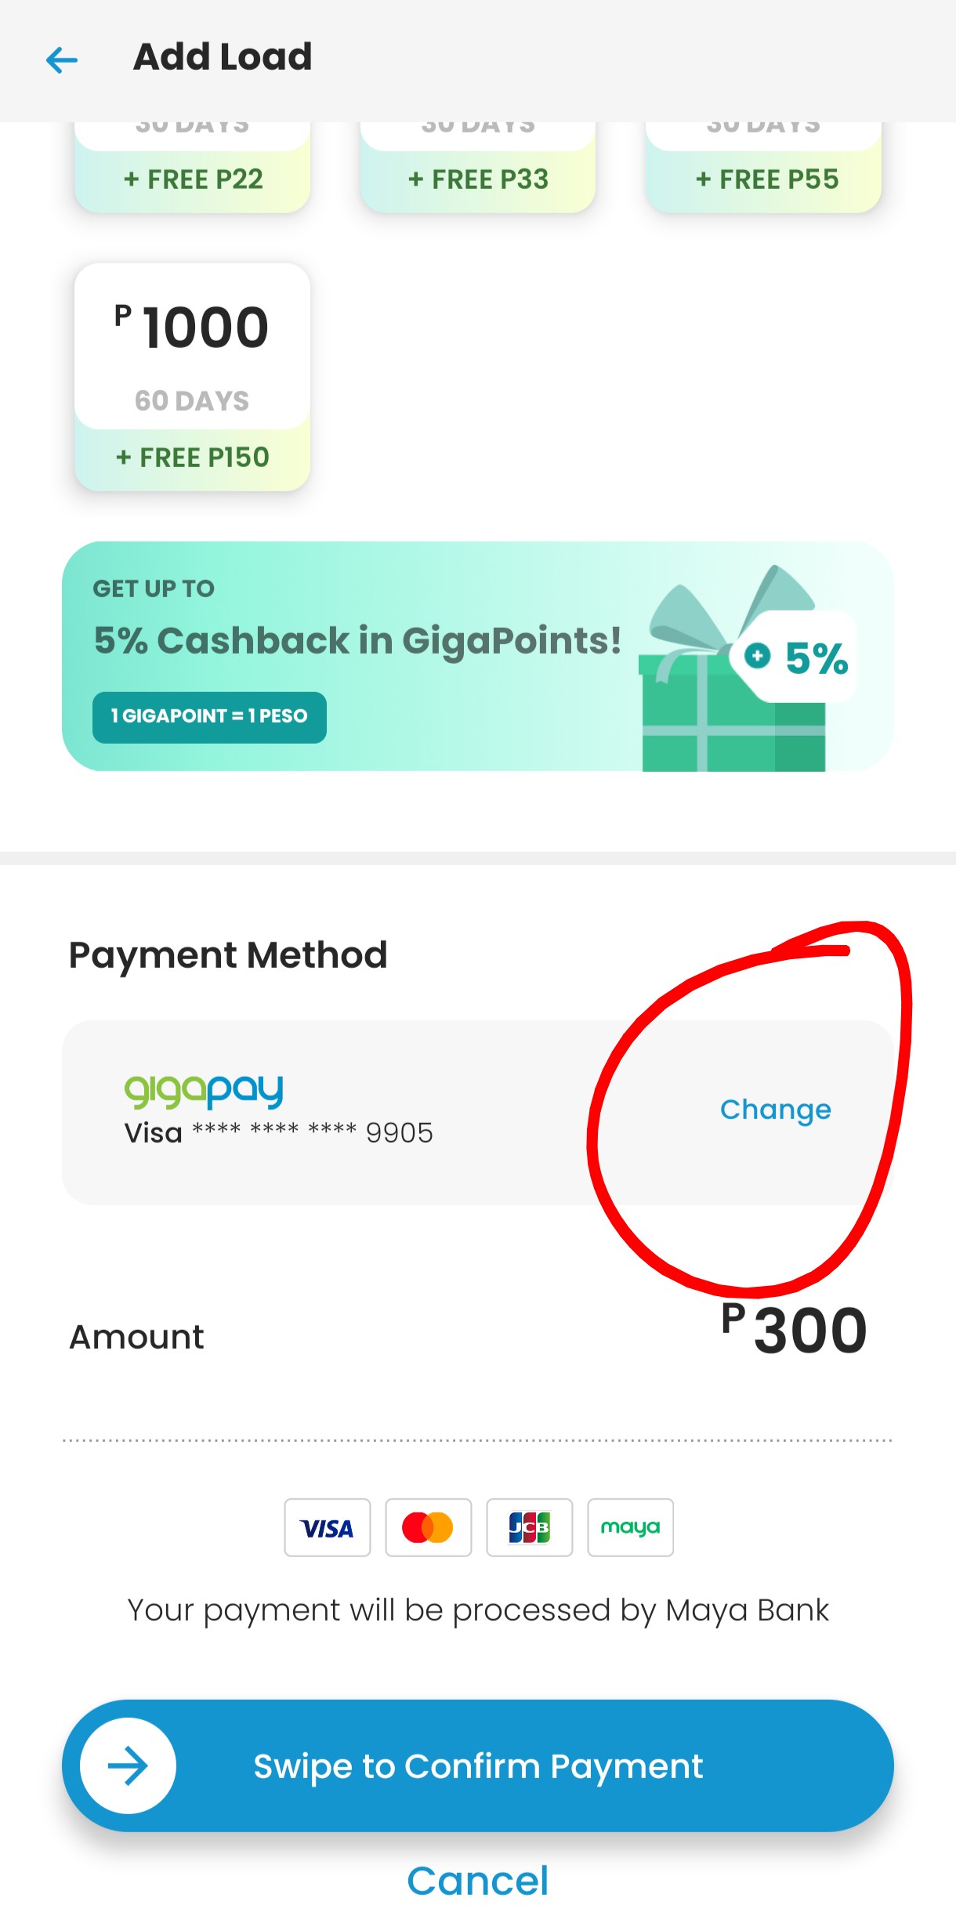Tap the Maya logo badge
Screen dimensions: 956x1916
coord(630,1527)
